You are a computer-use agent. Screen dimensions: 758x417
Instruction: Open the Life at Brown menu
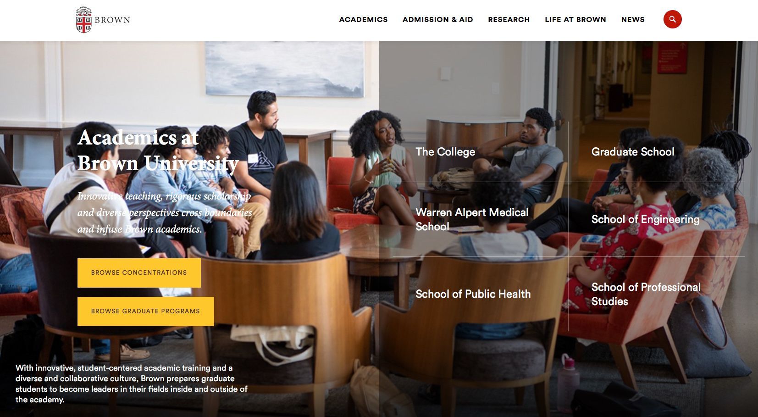point(575,19)
